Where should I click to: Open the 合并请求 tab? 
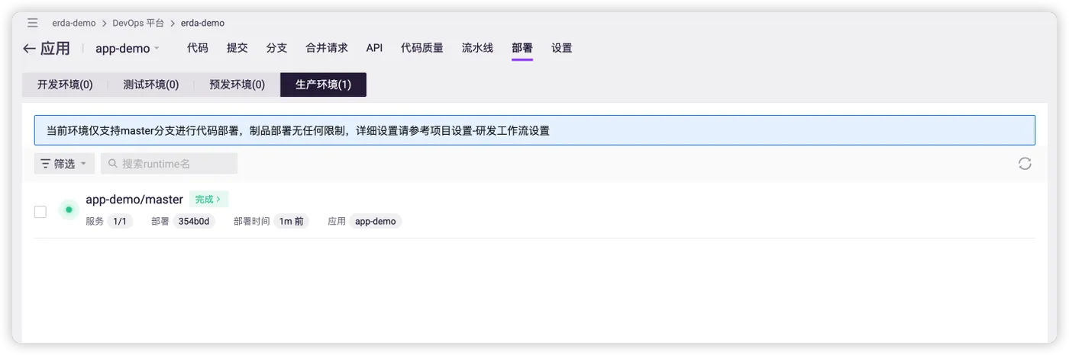[x=327, y=48]
